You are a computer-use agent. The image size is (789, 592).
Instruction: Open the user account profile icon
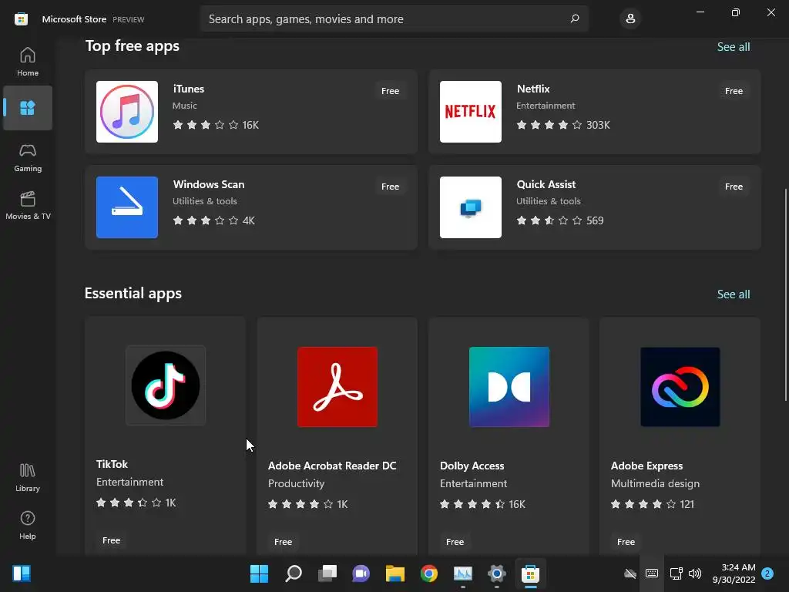coord(630,19)
